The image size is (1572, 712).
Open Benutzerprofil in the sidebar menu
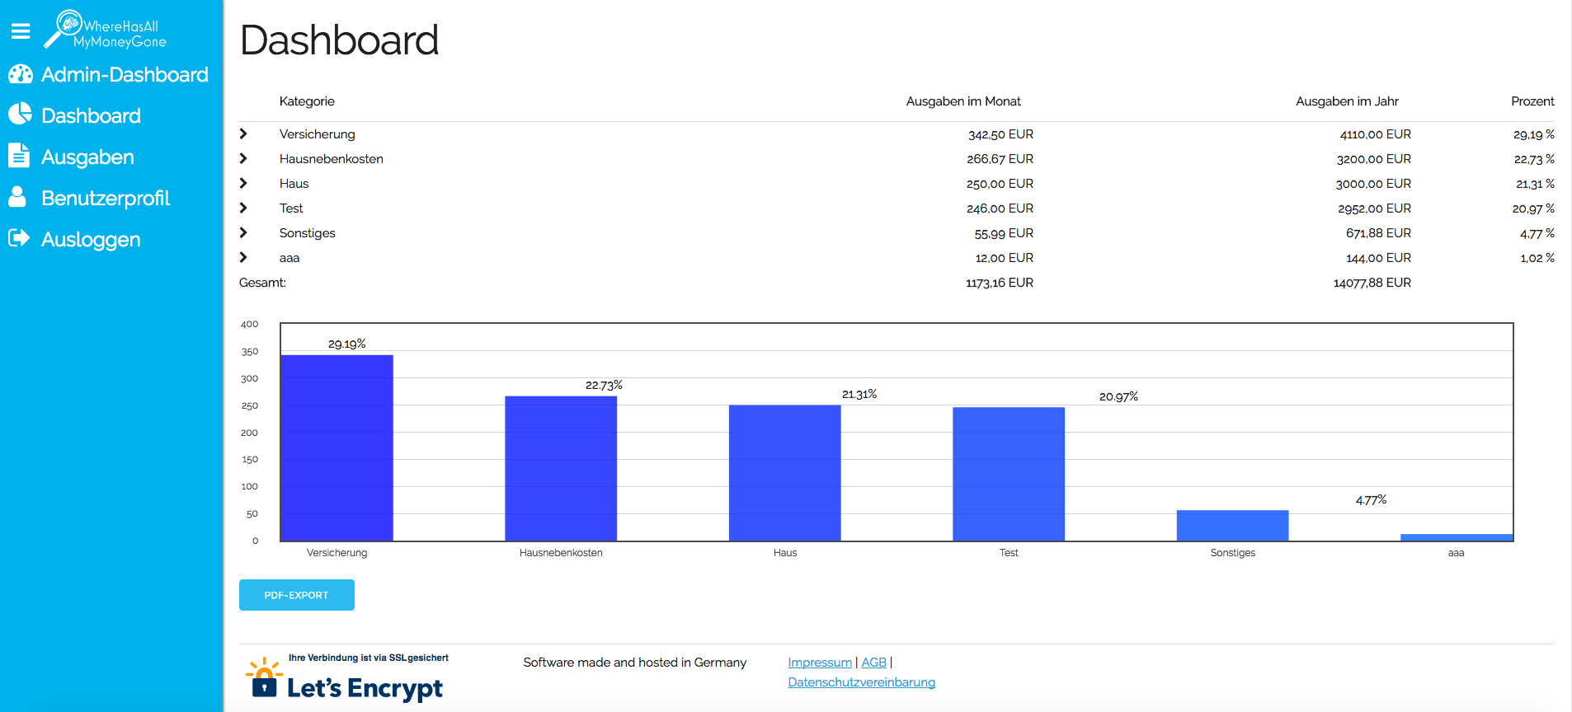click(106, 198)
